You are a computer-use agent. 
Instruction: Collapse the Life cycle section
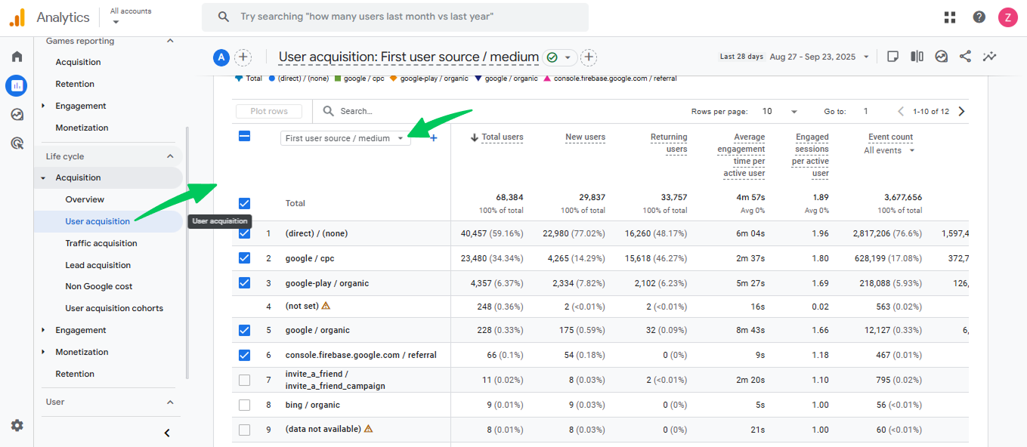[x=170, y=156]
